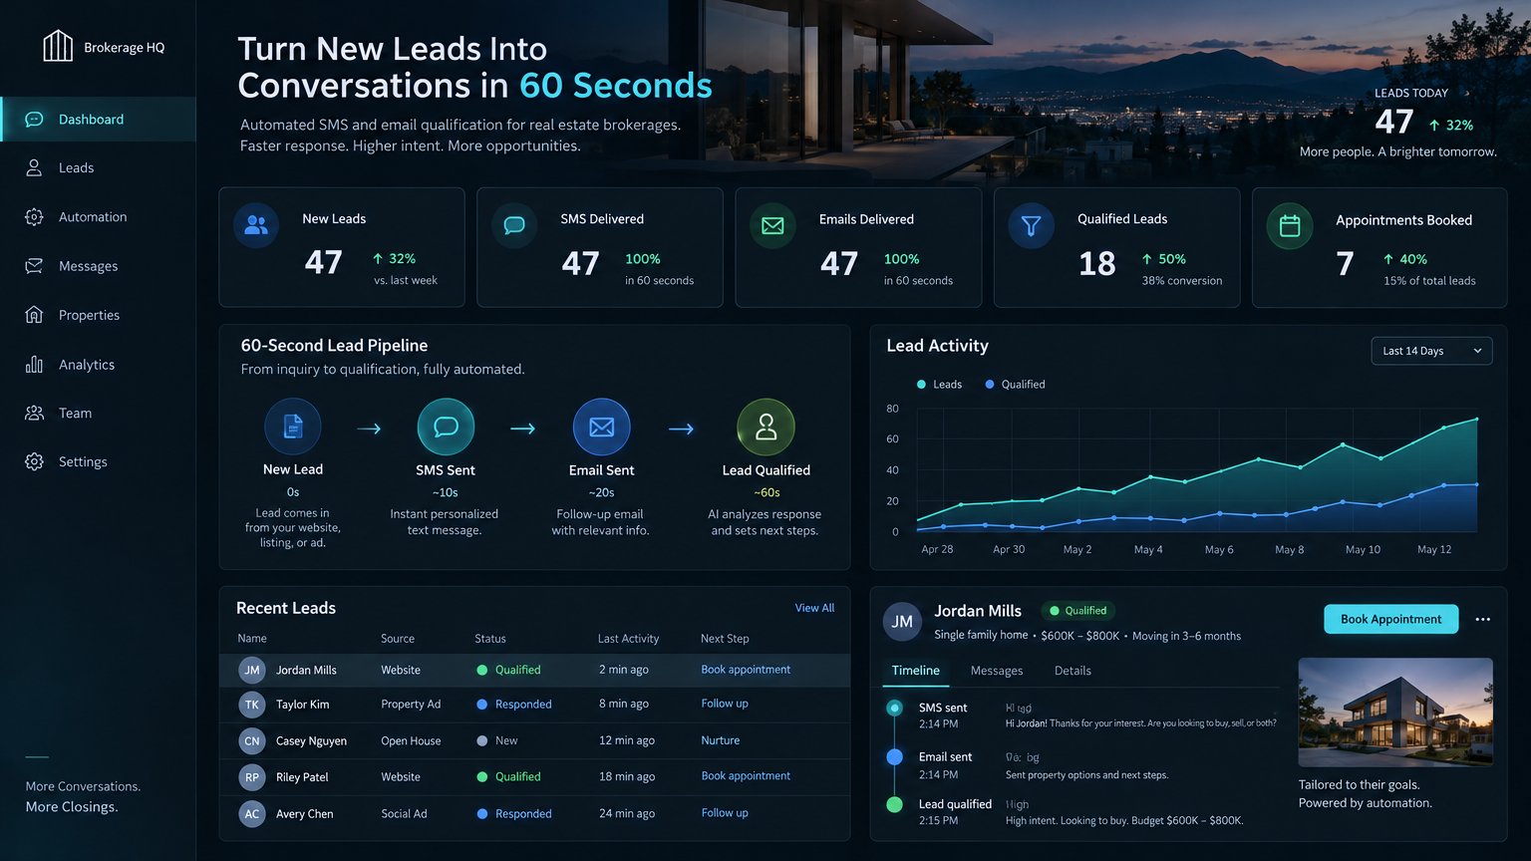This screenshot has width=1531, height=861.
Task: Click the Messages envelope icon in sidebar
Action: coord(34,266)
